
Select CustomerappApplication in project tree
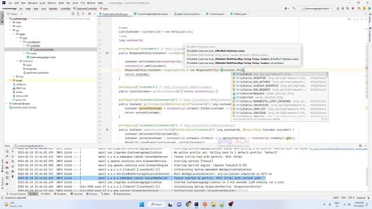point(42,57)
